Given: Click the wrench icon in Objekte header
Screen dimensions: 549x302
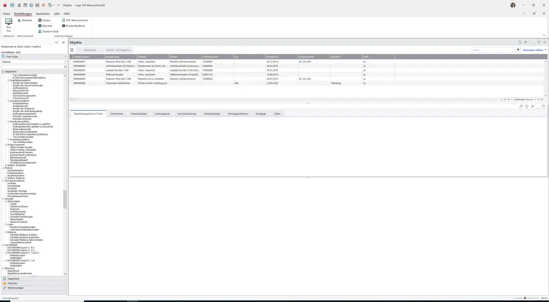Looking at the screenshot, I should [526, 42].
